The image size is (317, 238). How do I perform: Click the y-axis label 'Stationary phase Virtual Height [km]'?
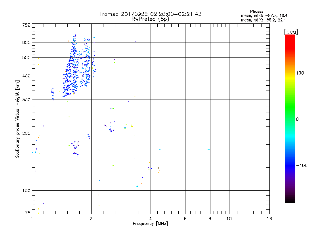point(17,119)
